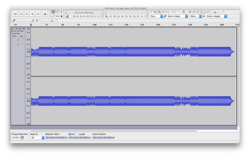Viewport: 250px width, 157px height.
Task: Adjust the track pan slider
Action: point(18,44)
